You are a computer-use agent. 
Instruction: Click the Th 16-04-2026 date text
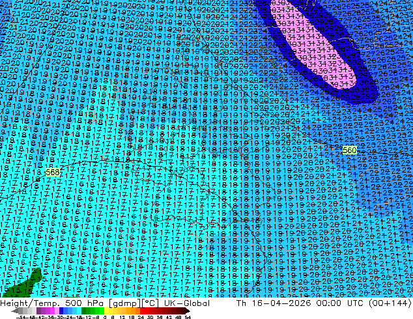(x=274, y=303)
